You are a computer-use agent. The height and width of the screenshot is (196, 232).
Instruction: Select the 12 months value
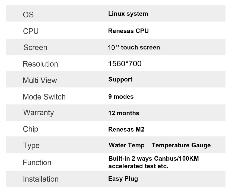tap(124, 113)
